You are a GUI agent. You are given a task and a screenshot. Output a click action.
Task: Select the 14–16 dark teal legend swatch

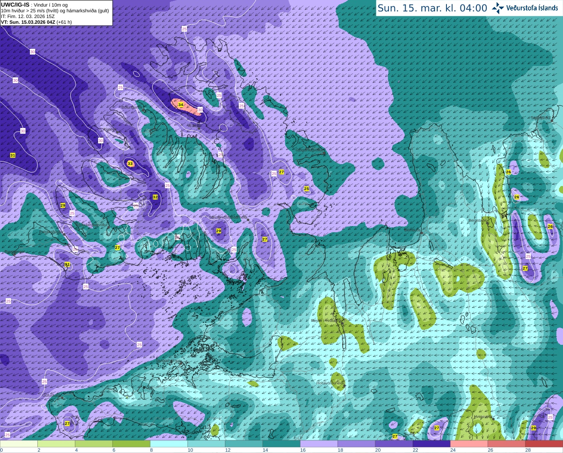pyautogui.click(x=281, y=444)
